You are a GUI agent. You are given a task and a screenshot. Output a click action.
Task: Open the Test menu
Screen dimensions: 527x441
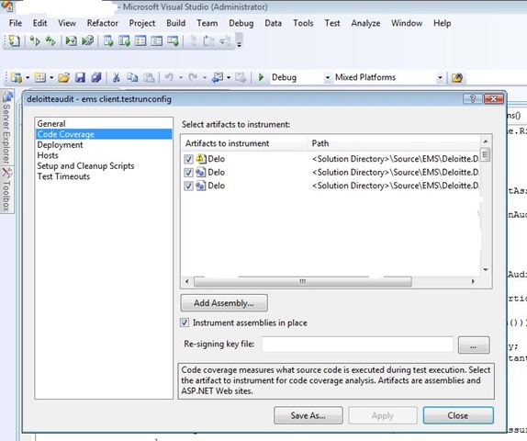[332, 23]
